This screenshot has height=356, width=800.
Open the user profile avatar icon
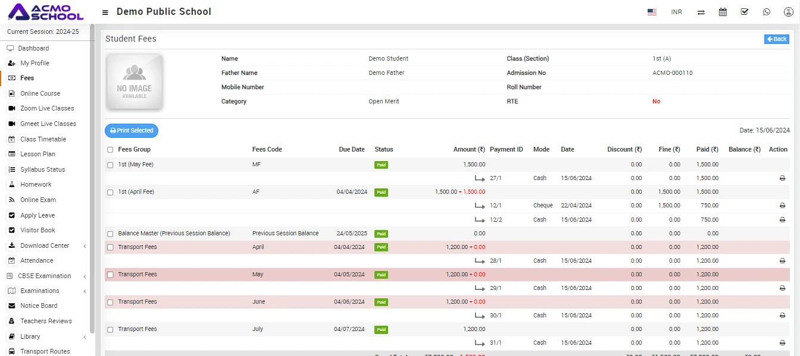click(788, 12)
